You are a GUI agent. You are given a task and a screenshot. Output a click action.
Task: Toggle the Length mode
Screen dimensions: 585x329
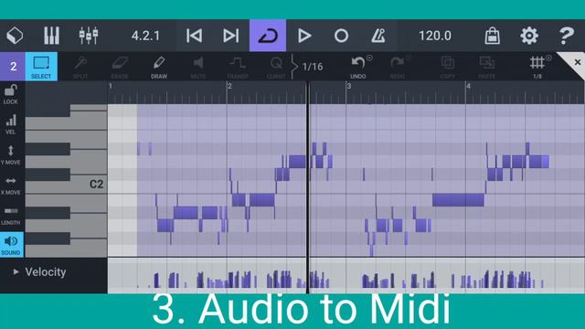[10, 216]
